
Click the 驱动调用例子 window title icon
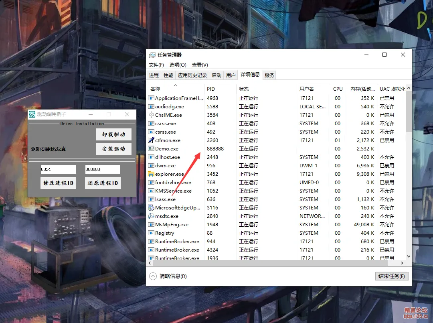[32, 114]
